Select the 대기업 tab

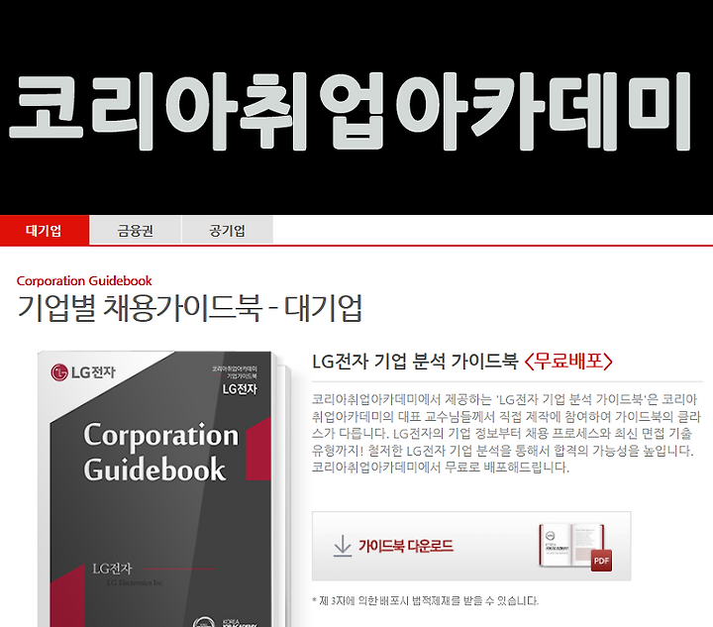(x=45, y=230)
